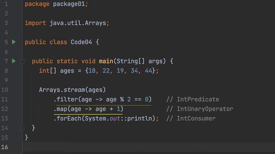The width and height of the screenshot is (275, 154).
Task: Click array value 19
Action: (120, 71)
